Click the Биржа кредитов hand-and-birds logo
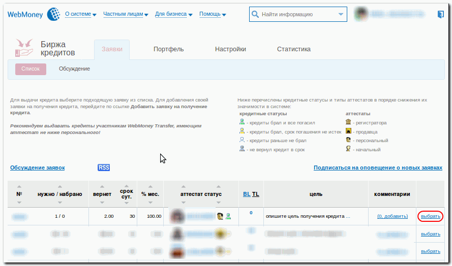 coord(24,48)
